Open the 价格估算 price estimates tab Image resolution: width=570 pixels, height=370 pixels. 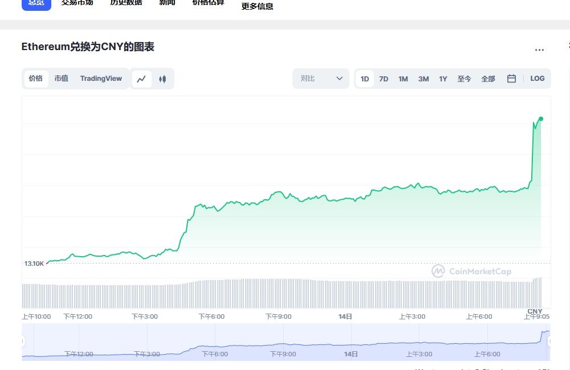pyautogui.click(x=208, y=3)
